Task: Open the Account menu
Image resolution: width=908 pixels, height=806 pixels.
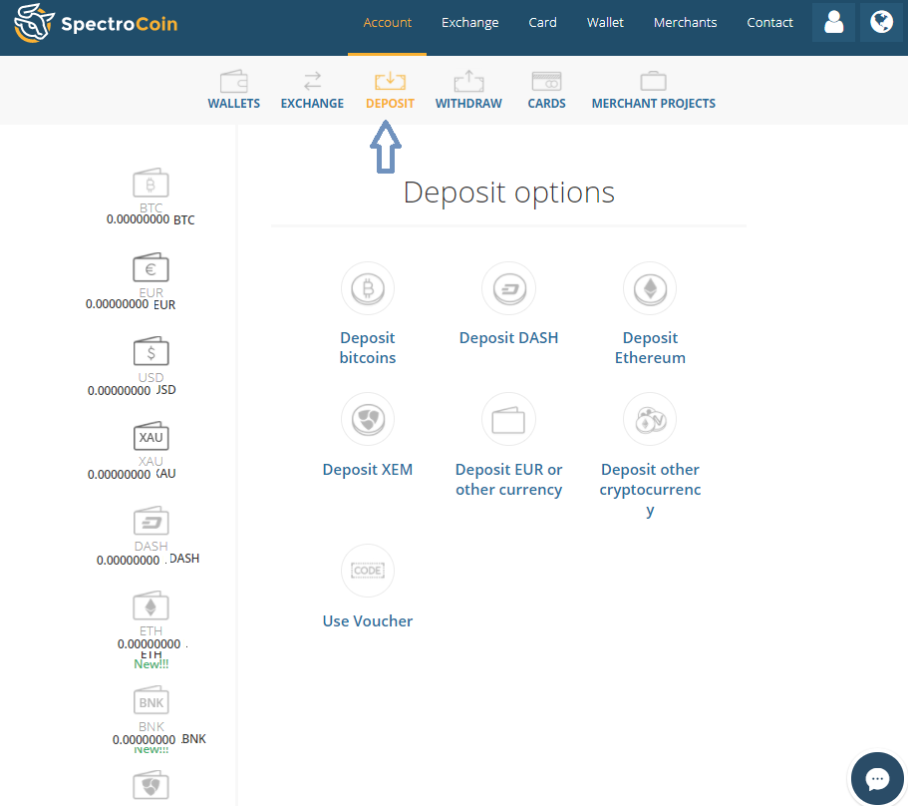Action: [x=388, y=23]
